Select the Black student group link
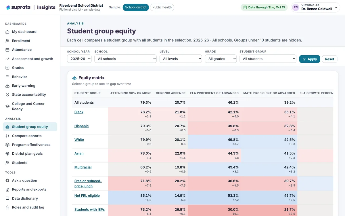The image size is (345, 216). coord(79,112)
